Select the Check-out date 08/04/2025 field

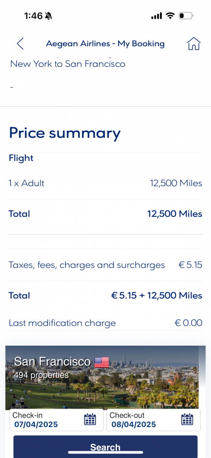point(153,420)
